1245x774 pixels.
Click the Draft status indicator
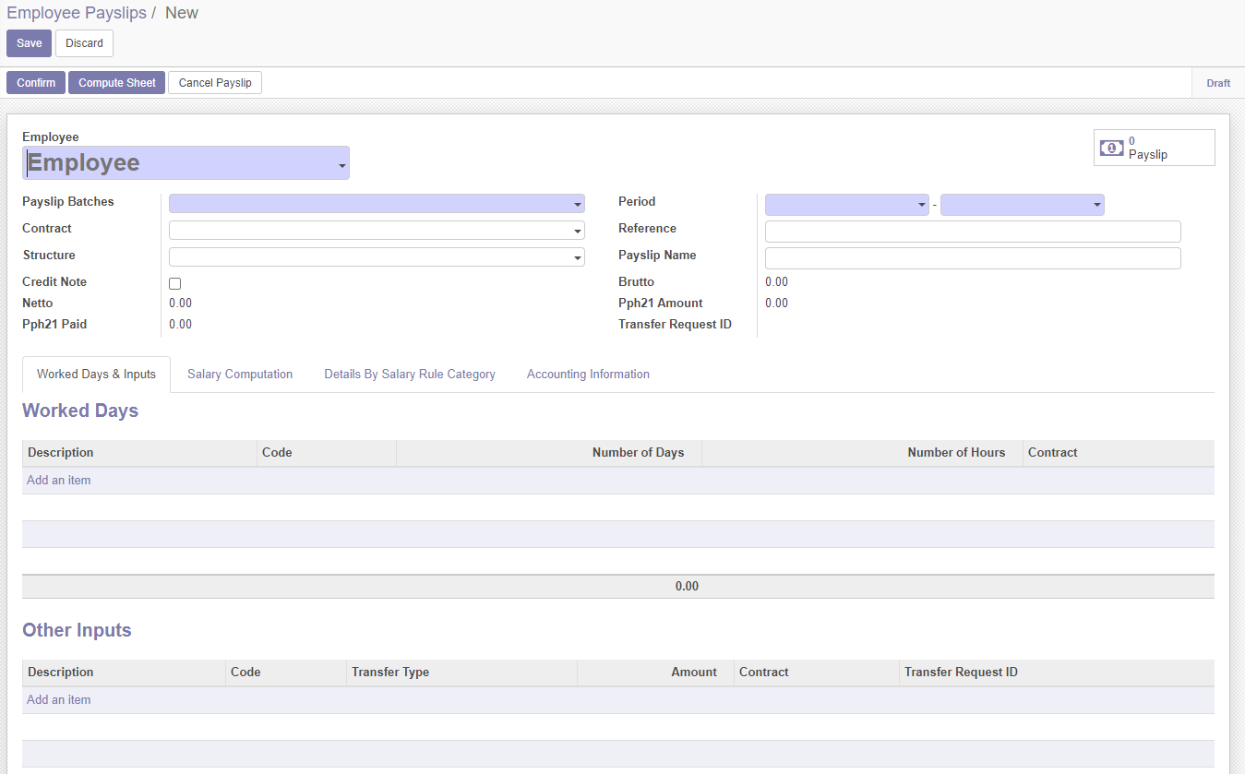1218,83
